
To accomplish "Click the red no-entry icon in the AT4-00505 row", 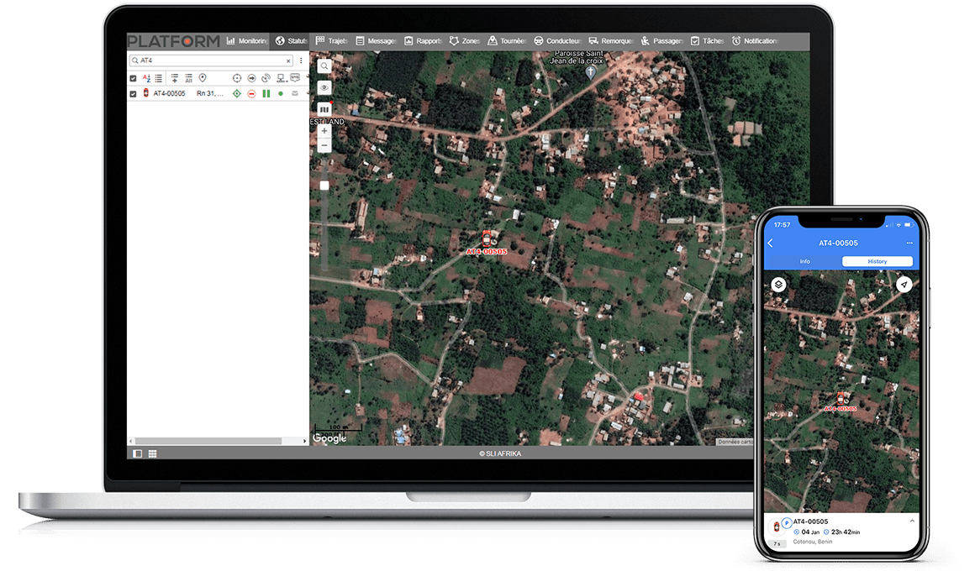I will [252, 94].
